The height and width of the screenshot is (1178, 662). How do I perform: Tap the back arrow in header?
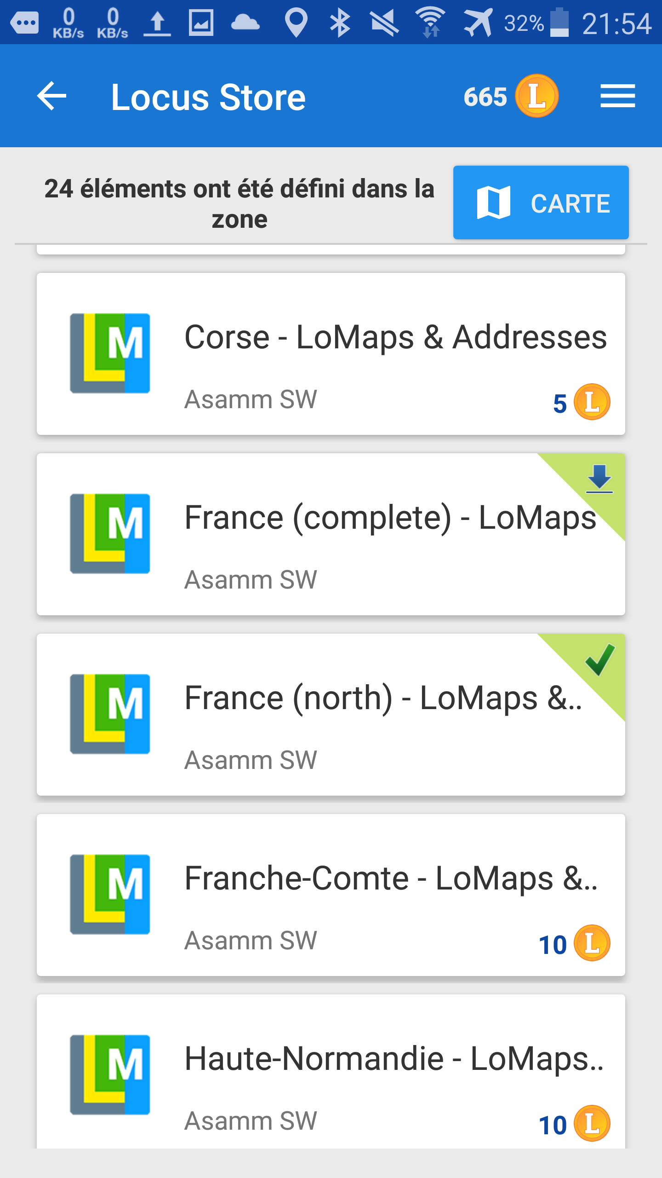51,96
